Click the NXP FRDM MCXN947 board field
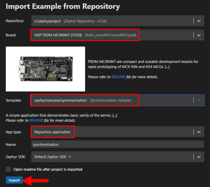This screenshot has height=187, width=210. tap(117, 35)
